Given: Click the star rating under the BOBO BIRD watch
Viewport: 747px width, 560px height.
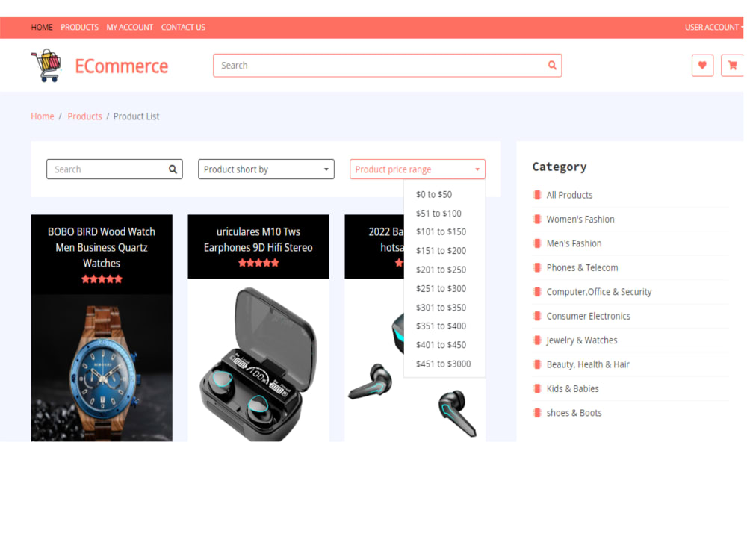Looking at the screenshot, I should [x=102, y=279].
